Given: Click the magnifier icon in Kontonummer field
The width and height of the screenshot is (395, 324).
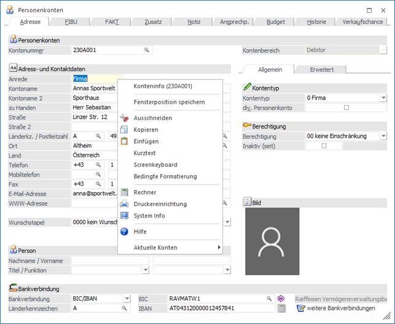Looking at the screenshot, I should (x=147, y=50).
